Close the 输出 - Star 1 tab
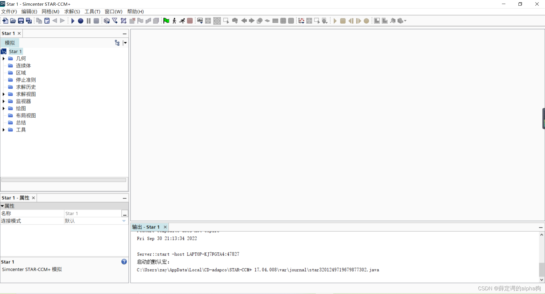Screen dimensions: 545x294 click(x=165, y=227)
